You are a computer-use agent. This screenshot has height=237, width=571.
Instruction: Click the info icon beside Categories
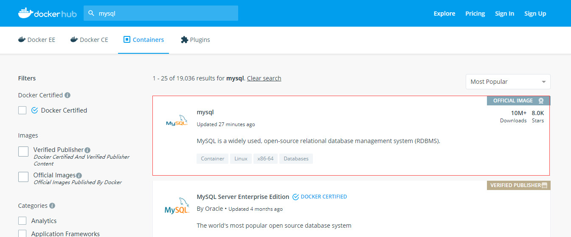coord(52,206)
